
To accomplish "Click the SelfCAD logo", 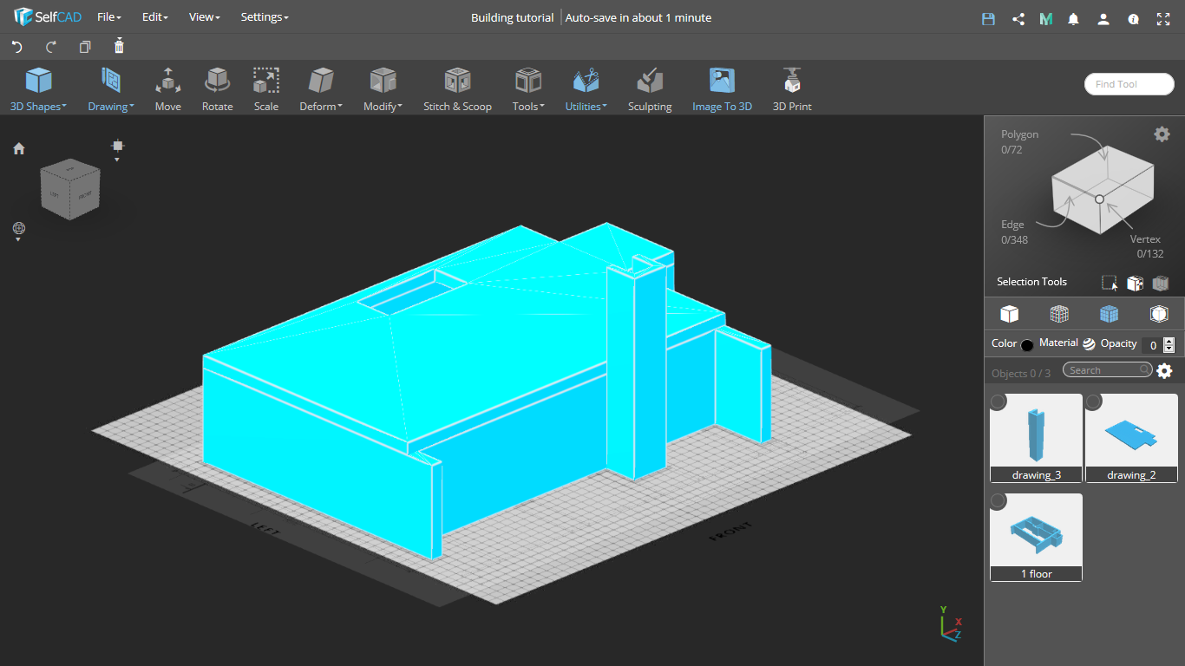I will pyautogui.click(x=48, y=17).
